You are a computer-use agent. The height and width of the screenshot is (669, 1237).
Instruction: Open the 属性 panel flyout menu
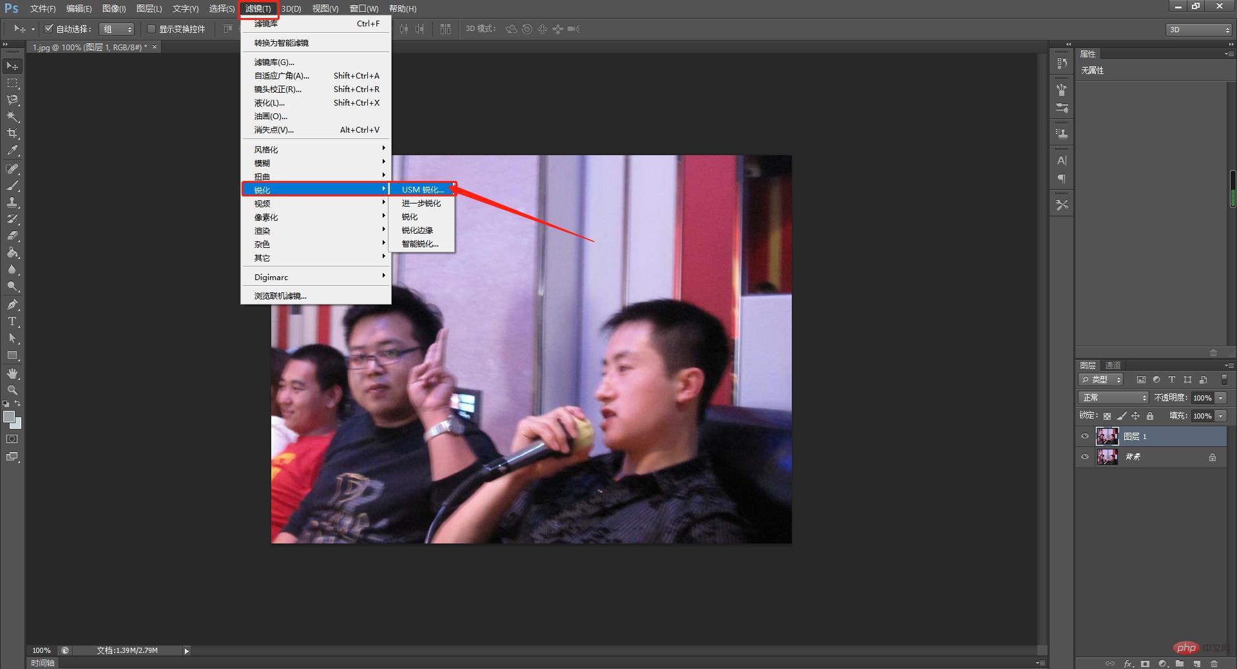click(x=1229, y=54)
